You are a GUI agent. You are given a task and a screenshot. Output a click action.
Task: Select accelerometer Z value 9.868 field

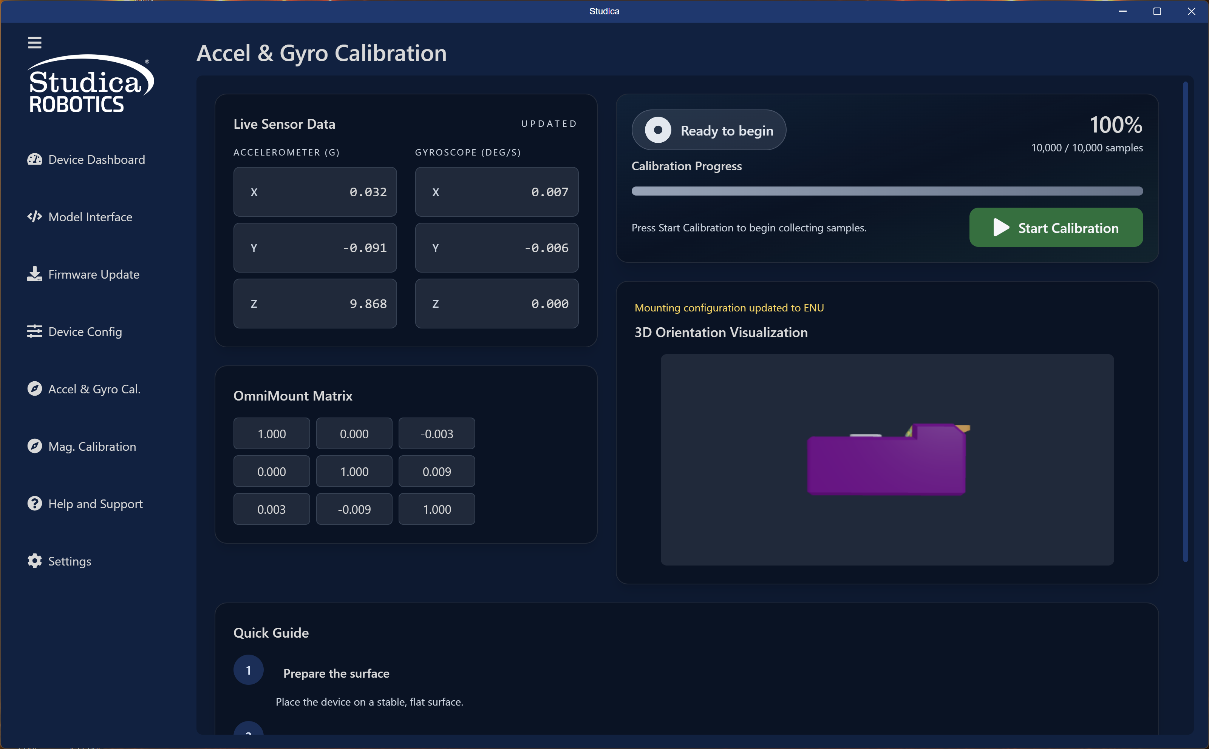pyautogui.click(x=315, y=304)
